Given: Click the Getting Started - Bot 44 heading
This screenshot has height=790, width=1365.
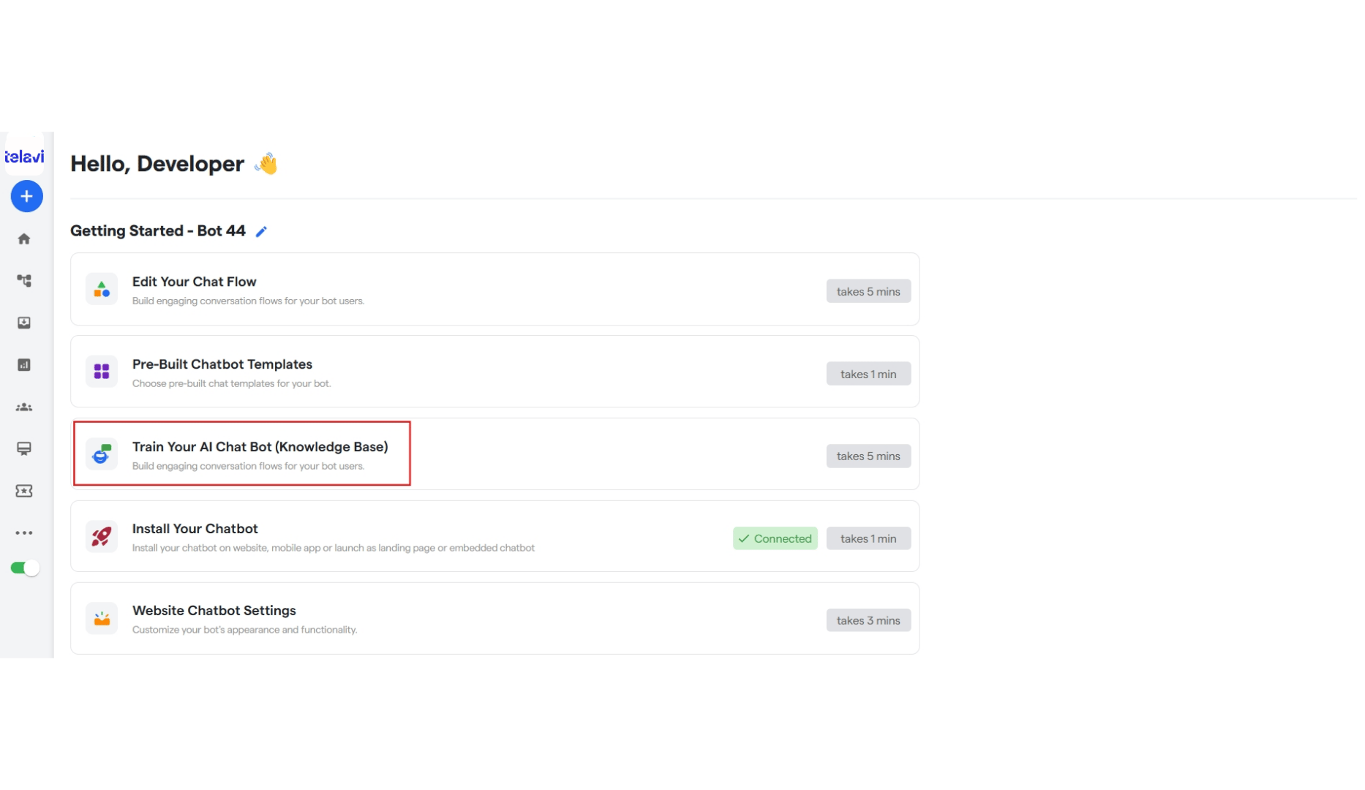Looking at the screenshot, I should (x=158, y=231).
